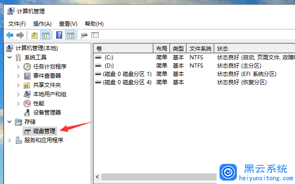Click the 本地用户和组 users icon
Image resolution: width=295 pixels, height=184 pixels.
(27, 94)
